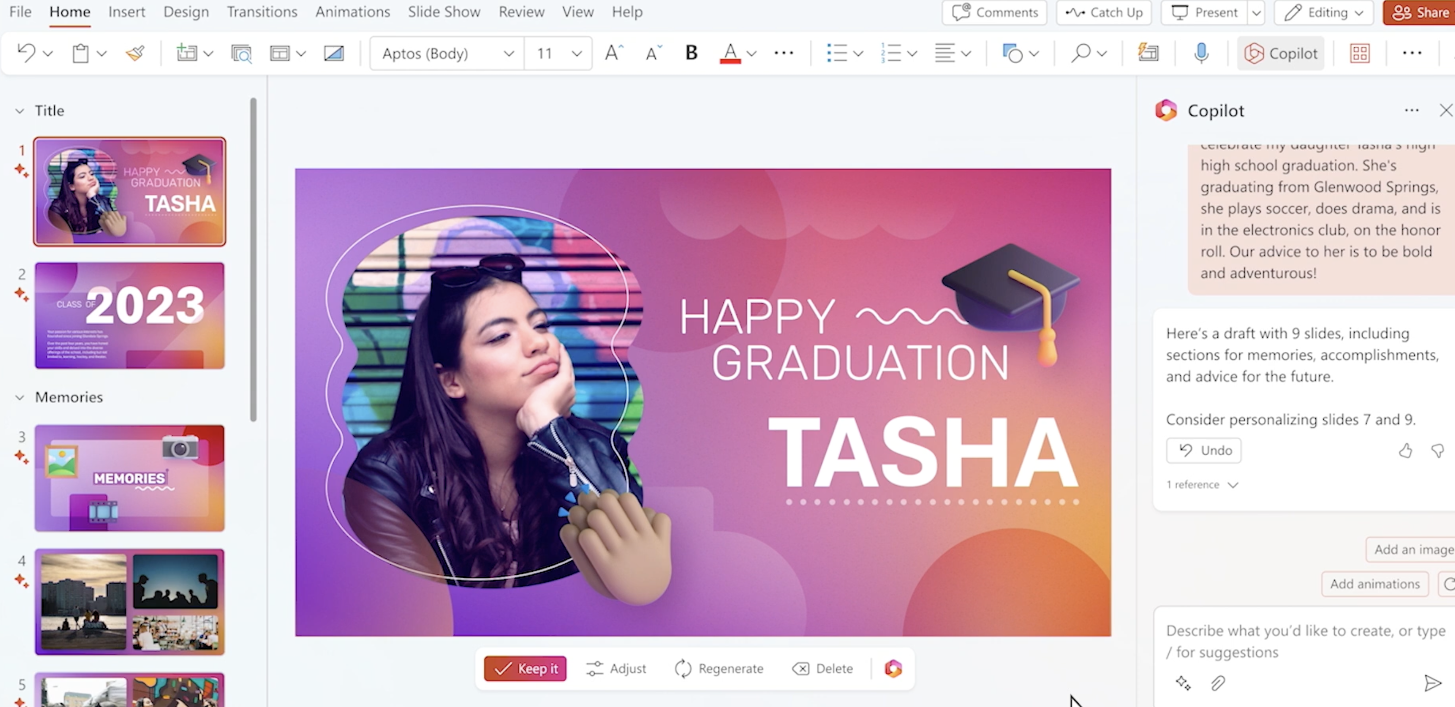
Task: Click the Designer grid icon in the ribbon
Action: pos(1360,53)
